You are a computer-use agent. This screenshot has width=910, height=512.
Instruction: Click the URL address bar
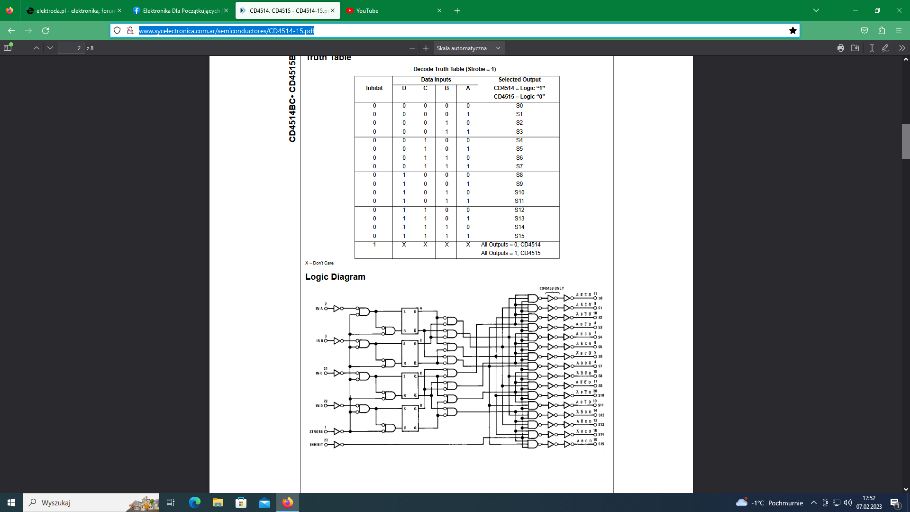click(x=455, y=30)
